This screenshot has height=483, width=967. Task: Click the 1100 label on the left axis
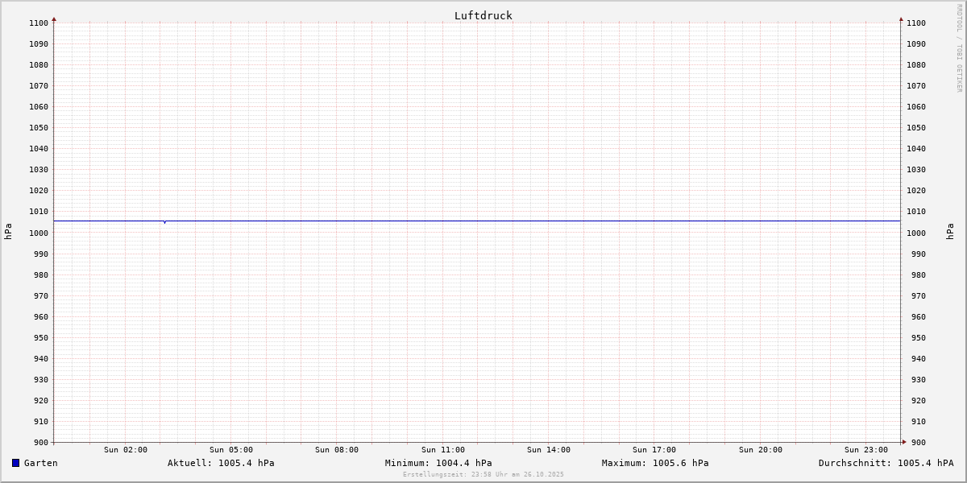point(39,23)
